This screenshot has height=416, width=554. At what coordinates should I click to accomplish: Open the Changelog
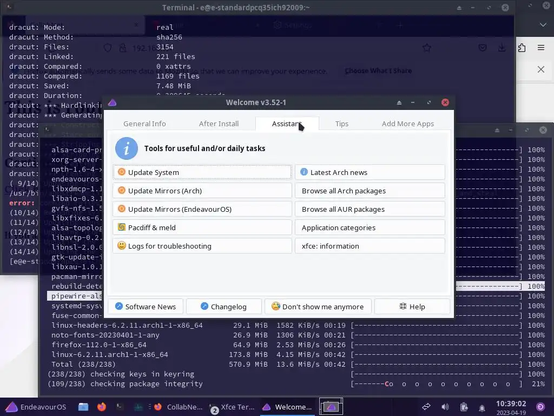point(223,307)
